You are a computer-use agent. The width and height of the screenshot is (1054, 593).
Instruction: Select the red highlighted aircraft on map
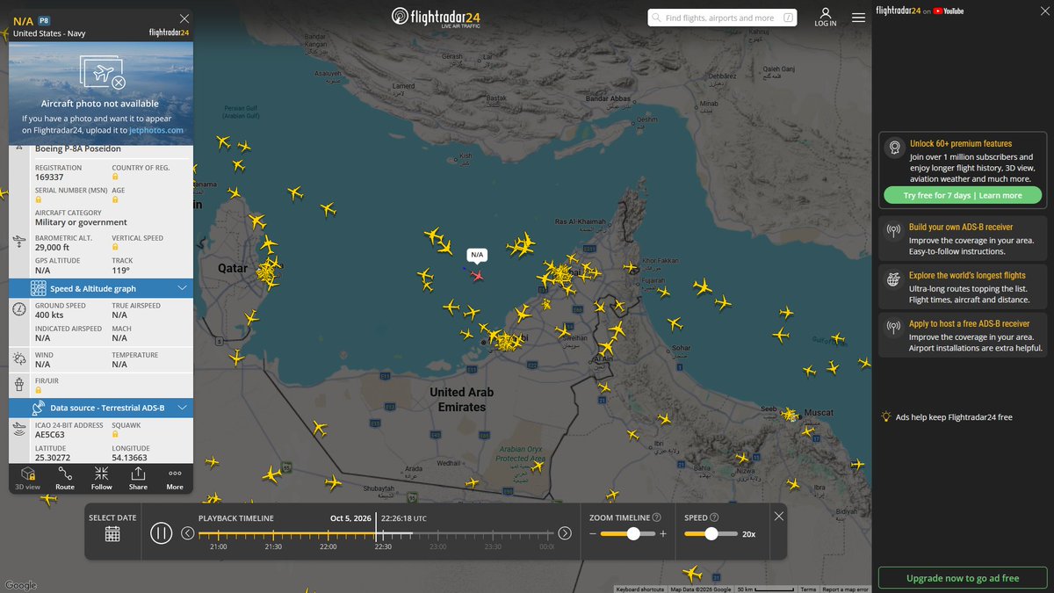point(477,276)
